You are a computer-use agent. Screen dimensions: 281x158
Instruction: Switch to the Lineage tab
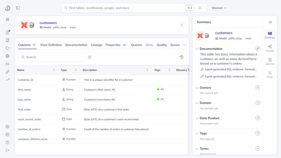tap(97, 45)
